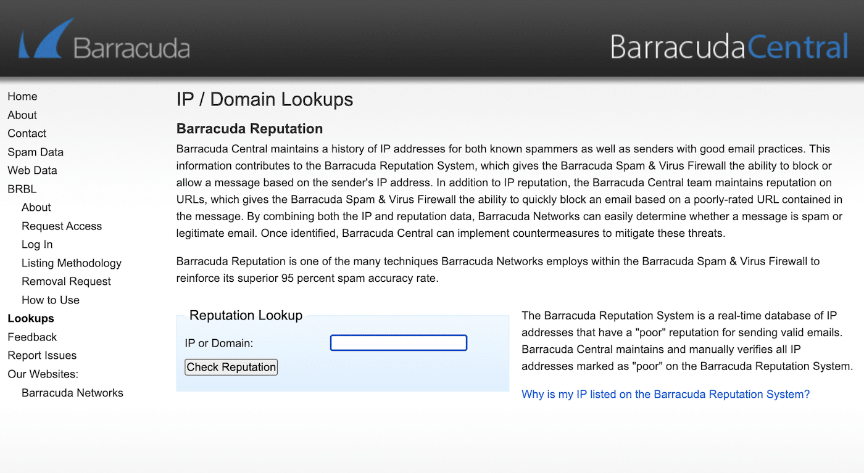864x473 pixels.
Task: View the Listing Methodology page
Action: click(72, 263)
